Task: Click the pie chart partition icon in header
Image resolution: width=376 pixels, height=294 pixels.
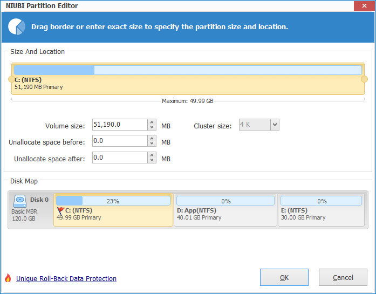Action: coord(17,26)
